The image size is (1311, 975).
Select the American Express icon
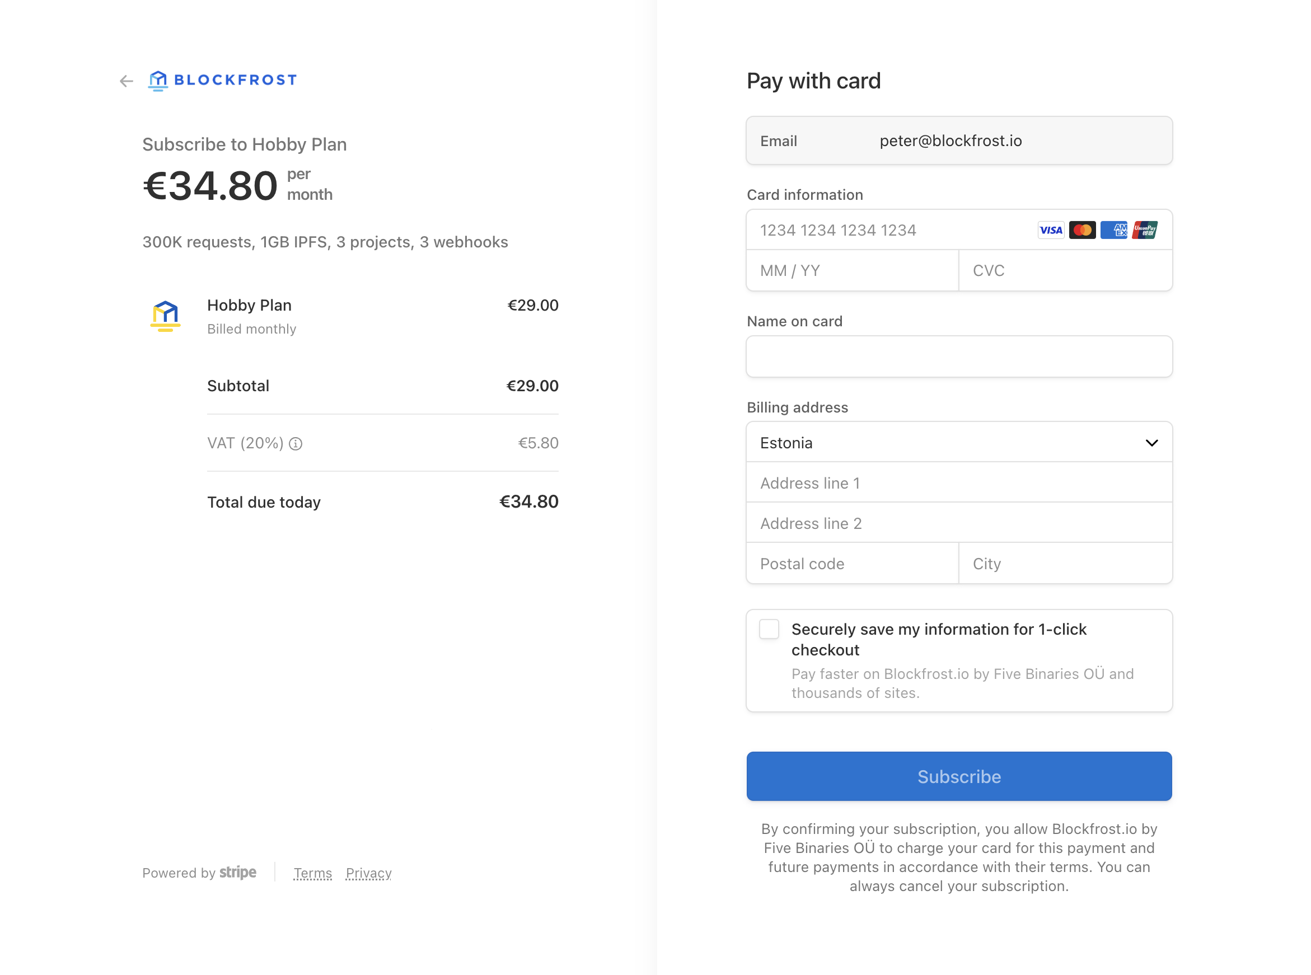click(1115, 229)
